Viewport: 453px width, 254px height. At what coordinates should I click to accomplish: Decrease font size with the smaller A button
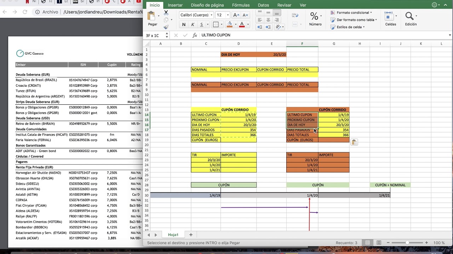click(245, 15)
